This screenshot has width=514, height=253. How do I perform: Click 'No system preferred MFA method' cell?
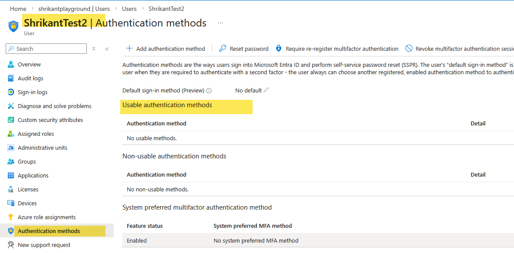256,240
